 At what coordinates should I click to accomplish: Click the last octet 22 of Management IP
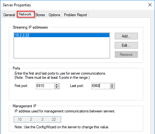[54, 119]
